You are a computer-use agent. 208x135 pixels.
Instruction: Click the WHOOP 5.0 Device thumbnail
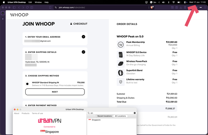click(x=121, y=55)
